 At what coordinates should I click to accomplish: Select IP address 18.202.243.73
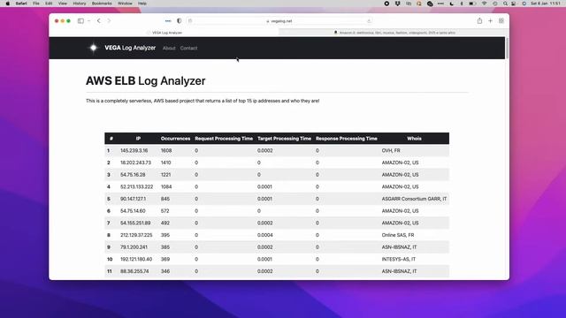135,163
